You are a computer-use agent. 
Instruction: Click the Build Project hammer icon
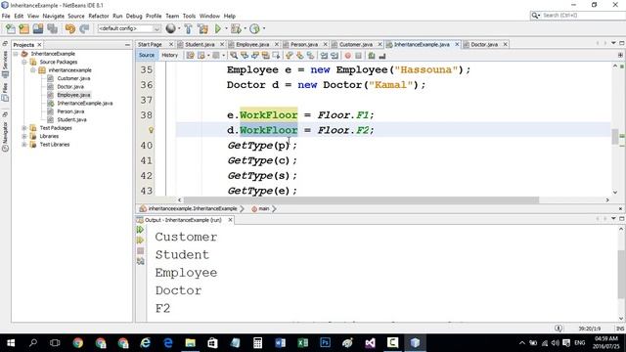click(x=188, y=28)
